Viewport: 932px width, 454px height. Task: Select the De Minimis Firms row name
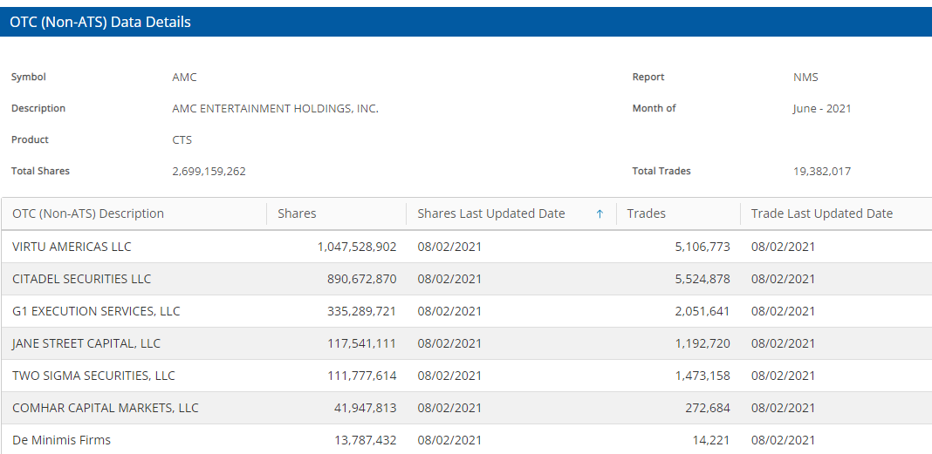61,440
